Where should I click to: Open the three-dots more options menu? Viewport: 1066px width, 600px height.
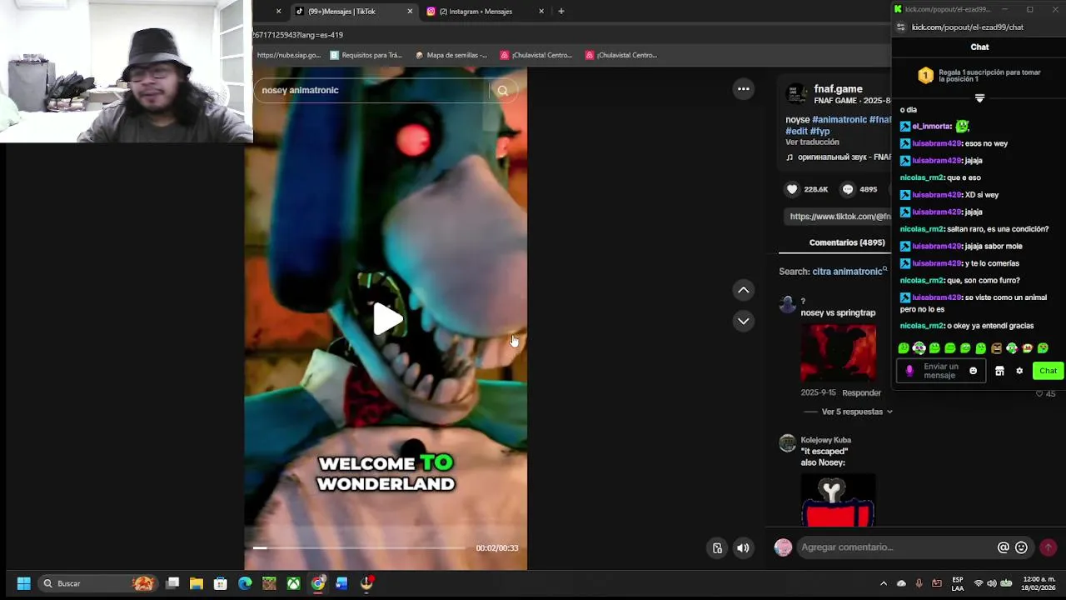click(x=744, y=89)
